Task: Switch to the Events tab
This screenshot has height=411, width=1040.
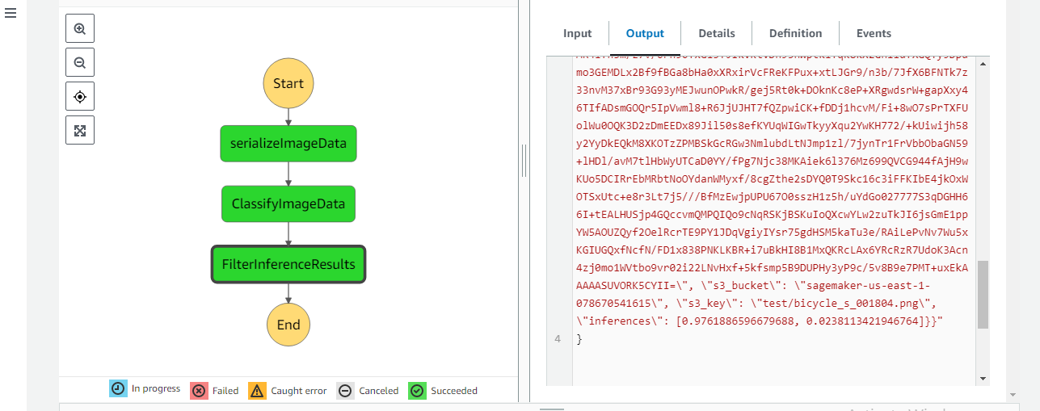Action: (x=874, y=33)
